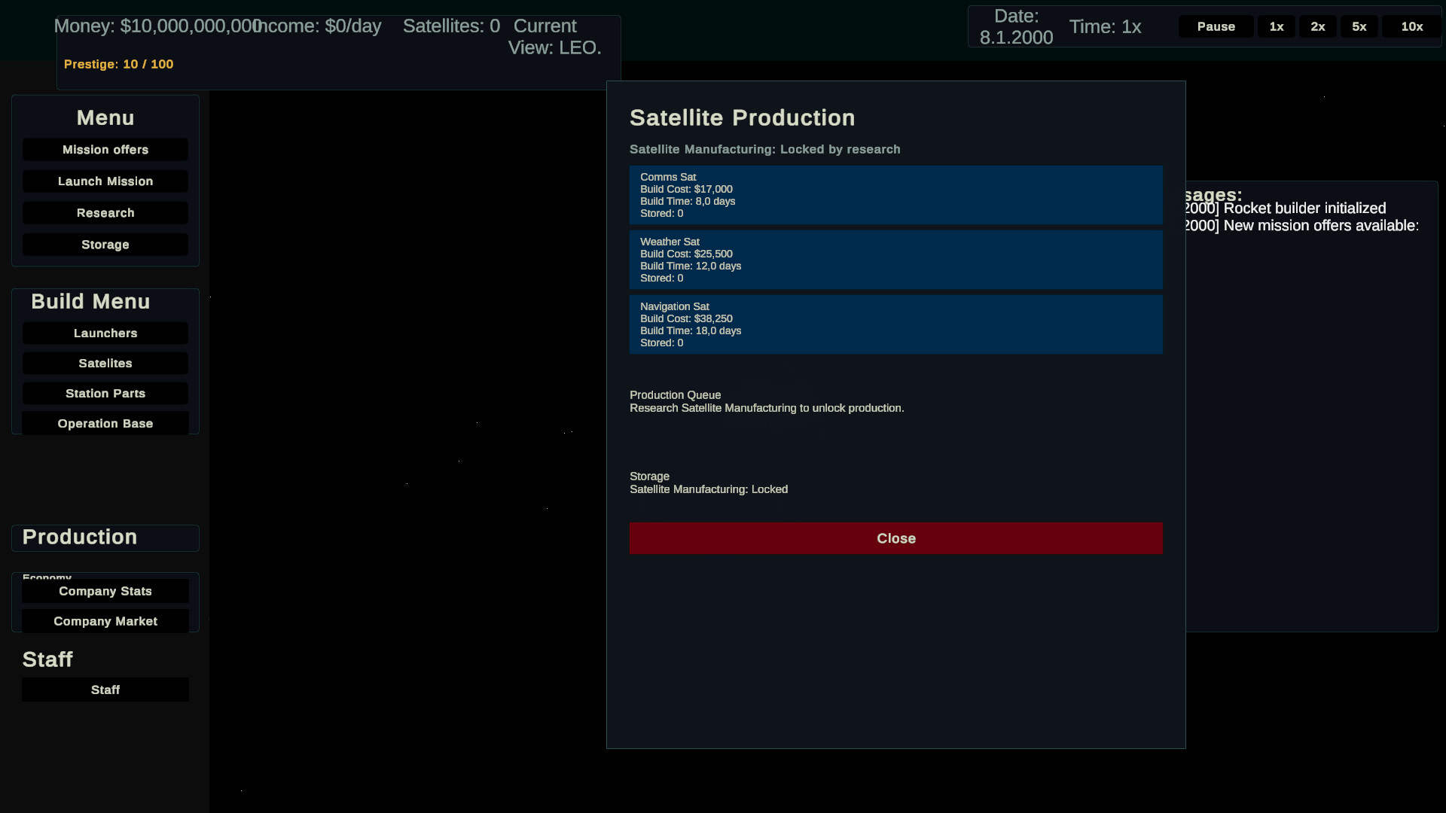The width and height of the screenshot is (1446, 813).
Task: Open Company Stats
Action: [105, 592]
